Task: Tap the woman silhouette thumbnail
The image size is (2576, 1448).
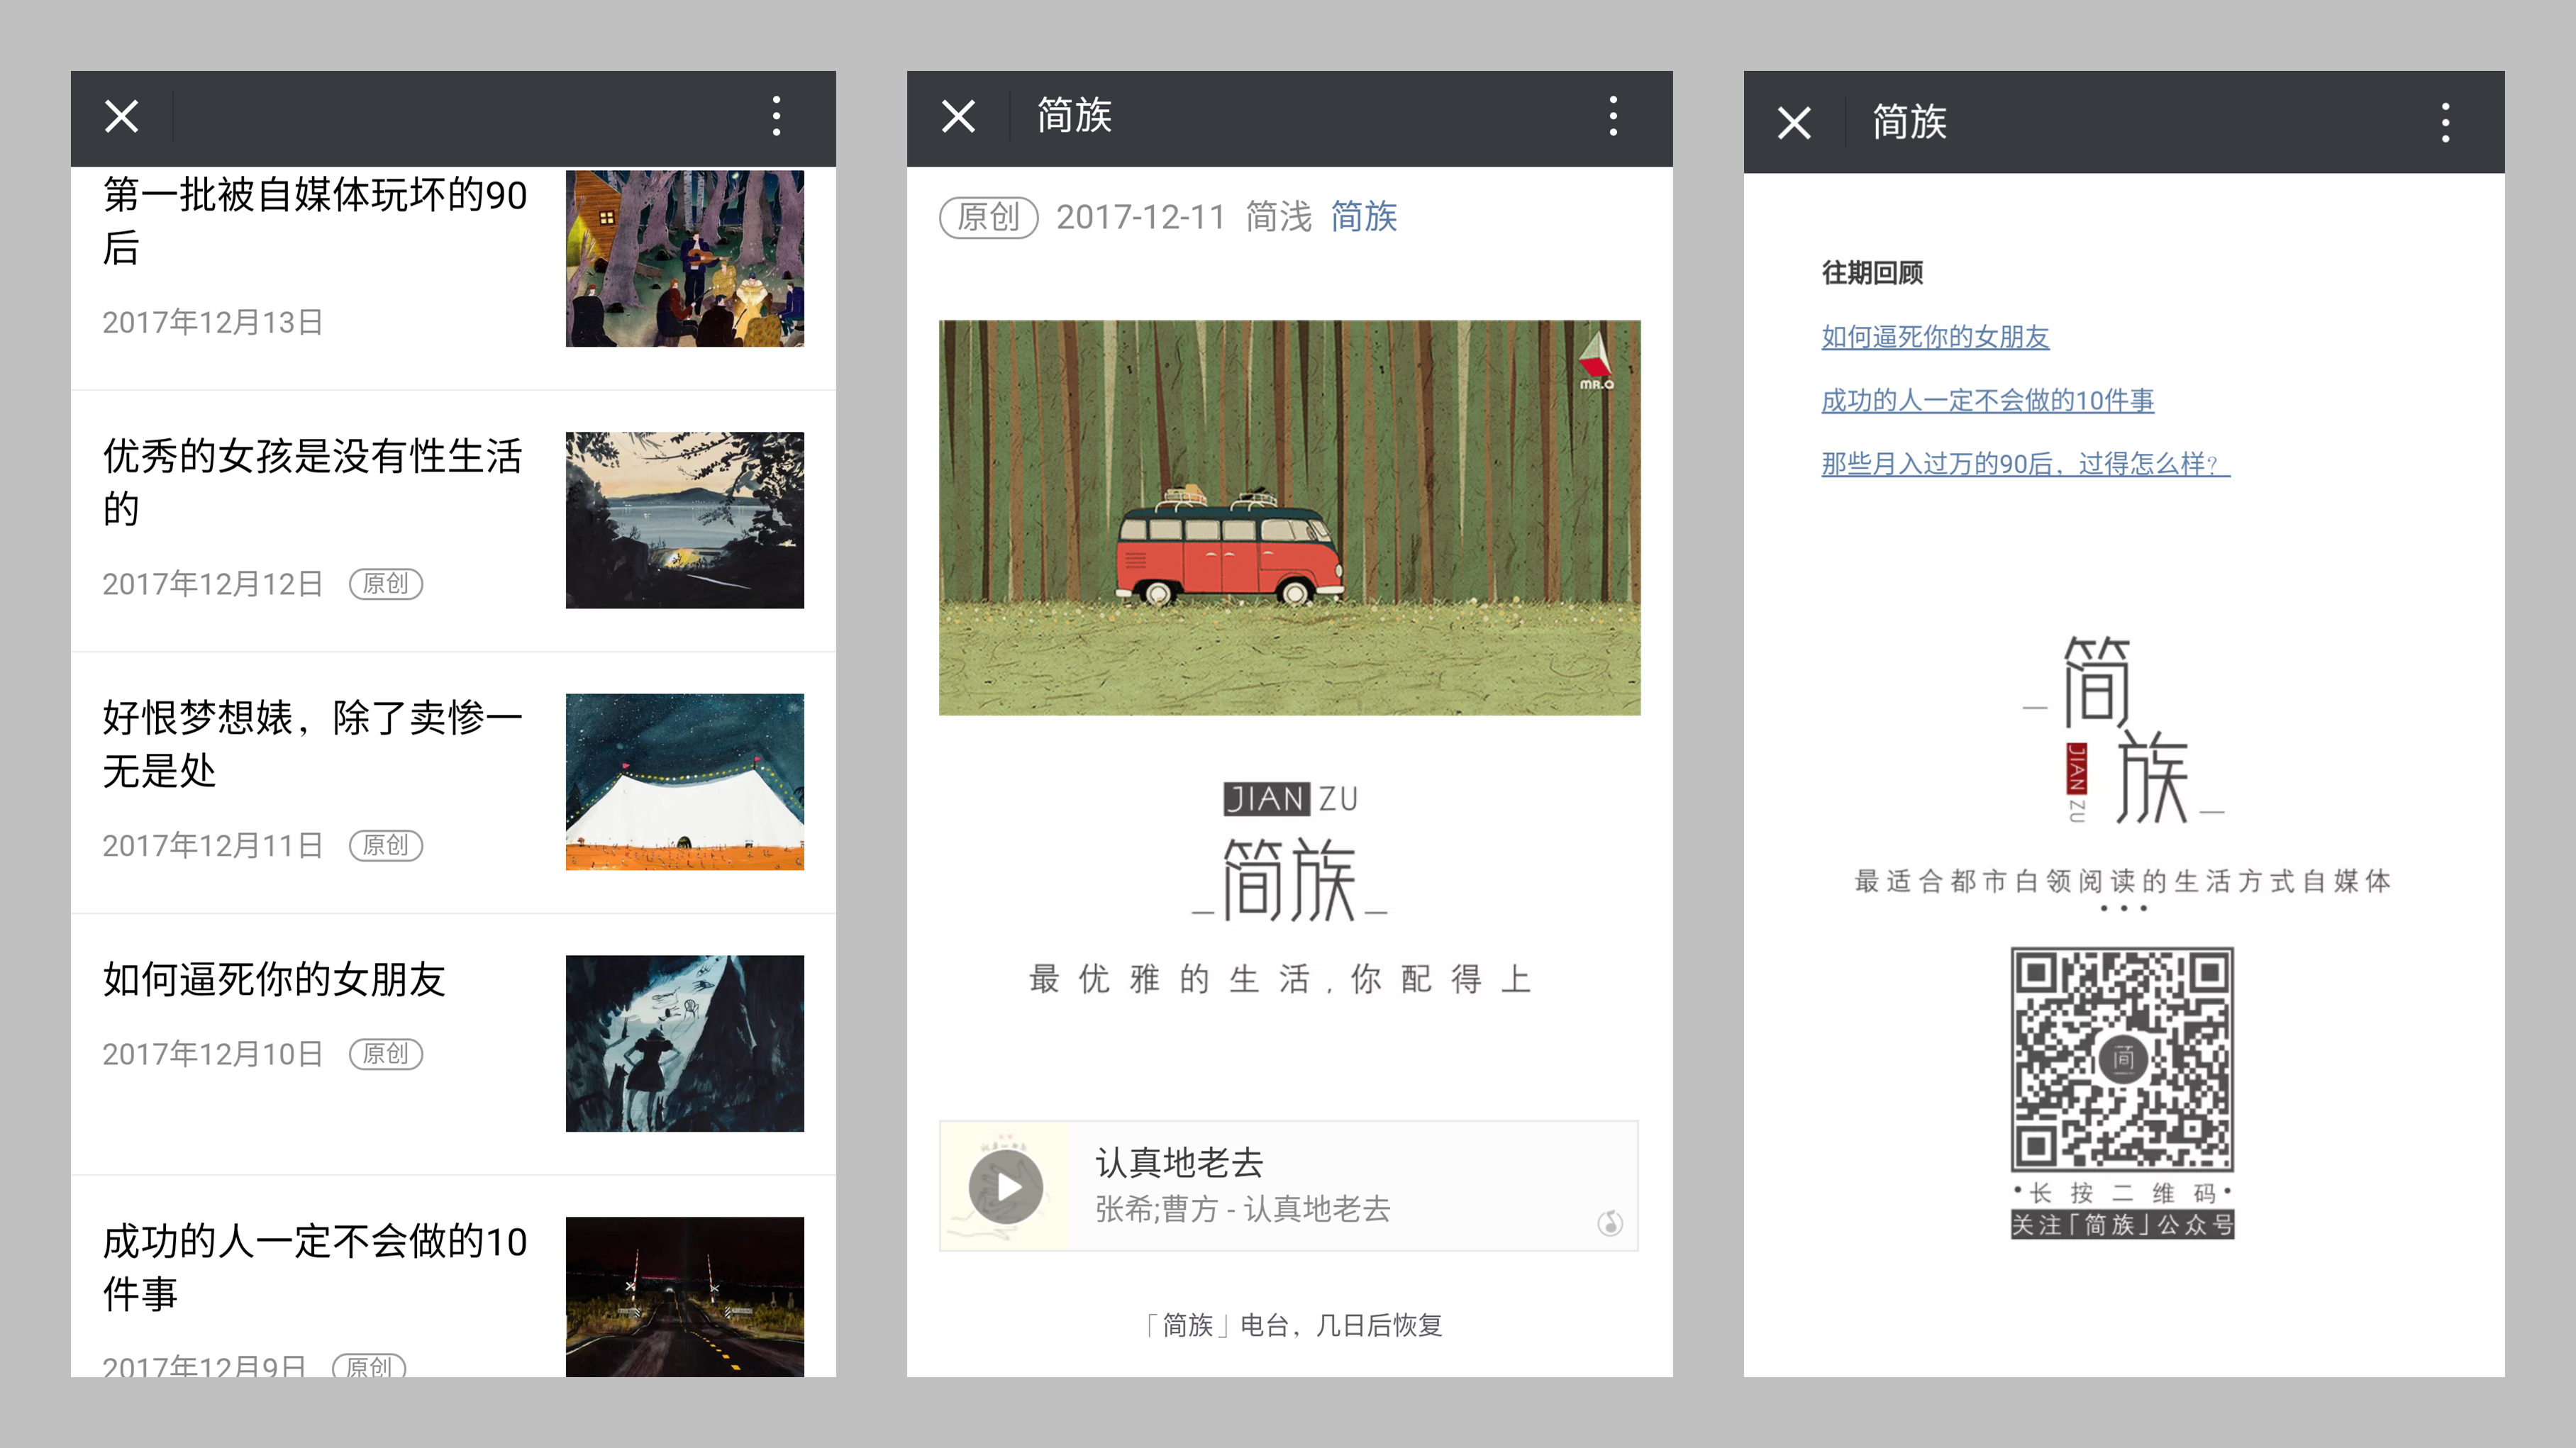Action: [685, 1043]
